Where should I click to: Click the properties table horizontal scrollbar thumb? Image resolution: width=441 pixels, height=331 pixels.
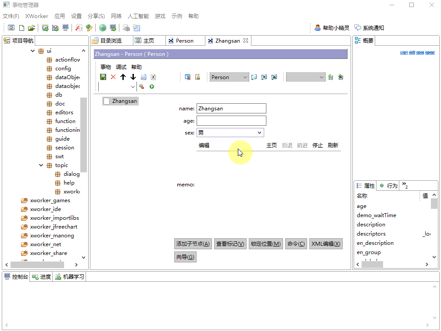coord(372,264)
